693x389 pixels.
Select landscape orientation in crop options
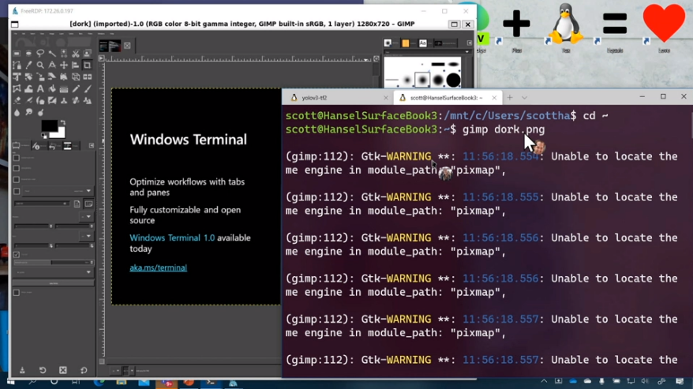click(89, 204)
